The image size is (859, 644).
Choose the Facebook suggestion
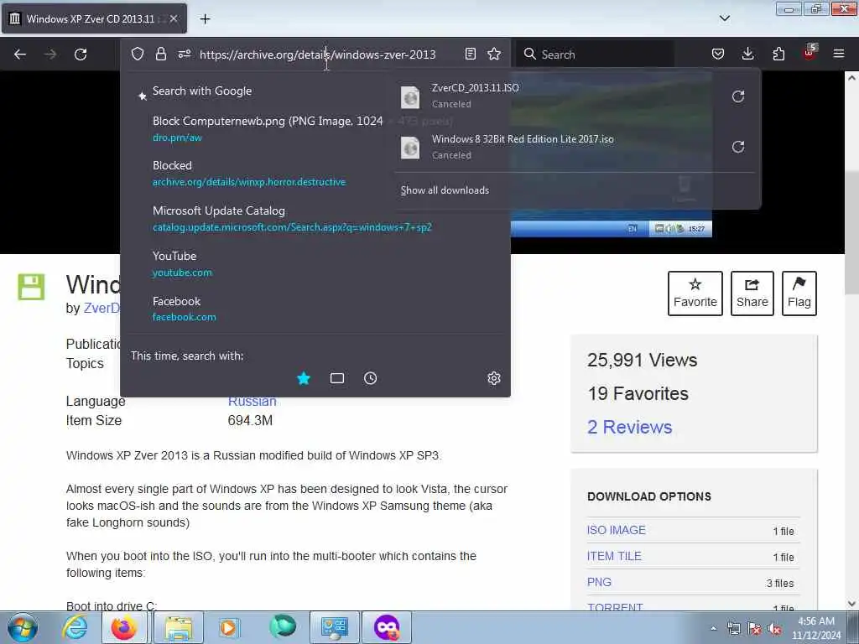pyautogui.click(x=315, y=309)
